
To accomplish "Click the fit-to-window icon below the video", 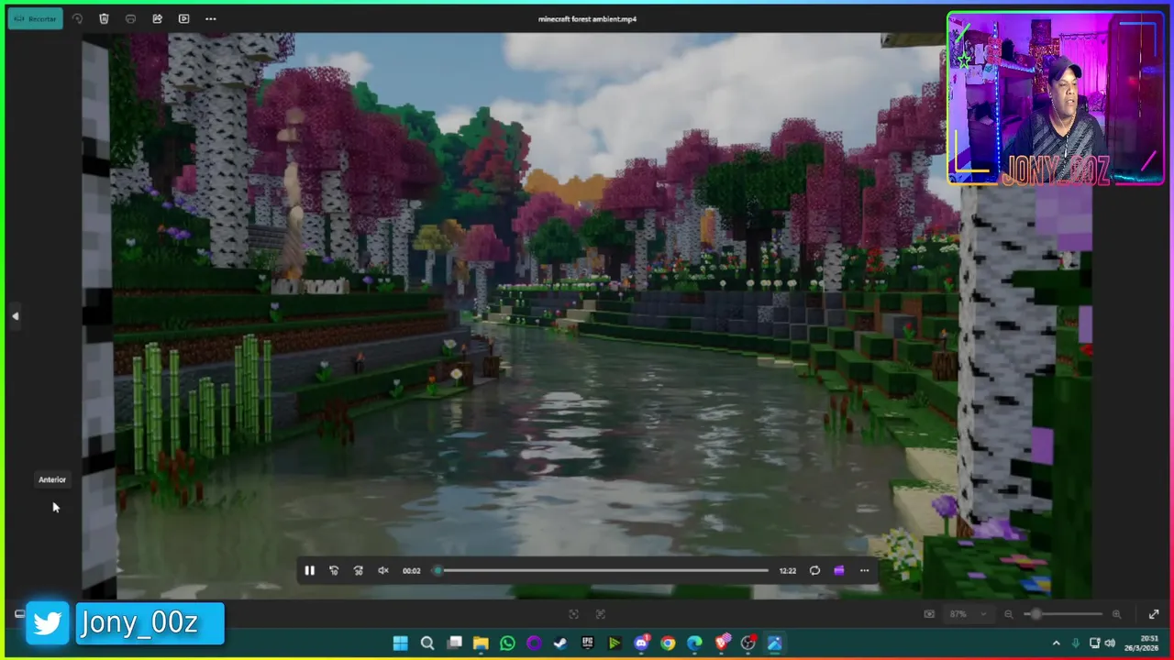I will pyautogui.click(x=573, y=614).
